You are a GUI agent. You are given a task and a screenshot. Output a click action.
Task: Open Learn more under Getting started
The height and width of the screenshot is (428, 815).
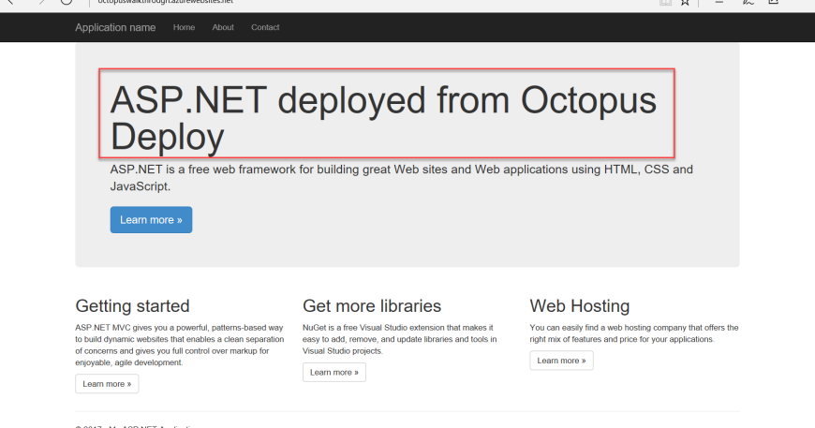(107, 384)
